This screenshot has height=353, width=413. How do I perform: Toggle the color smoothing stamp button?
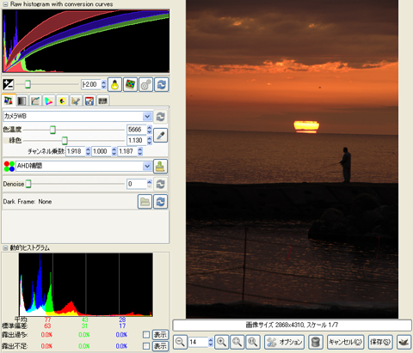[x=160, y=167]
